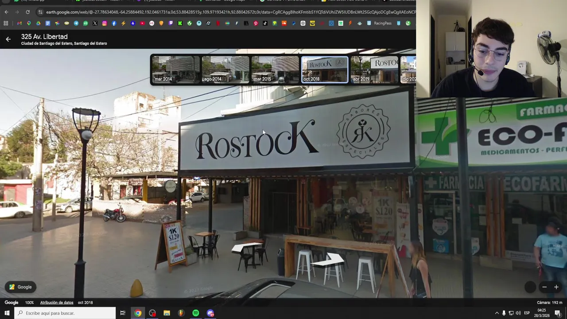Open the Windows Start menu
Screen dimensions: 567x319
pos(7,313)
